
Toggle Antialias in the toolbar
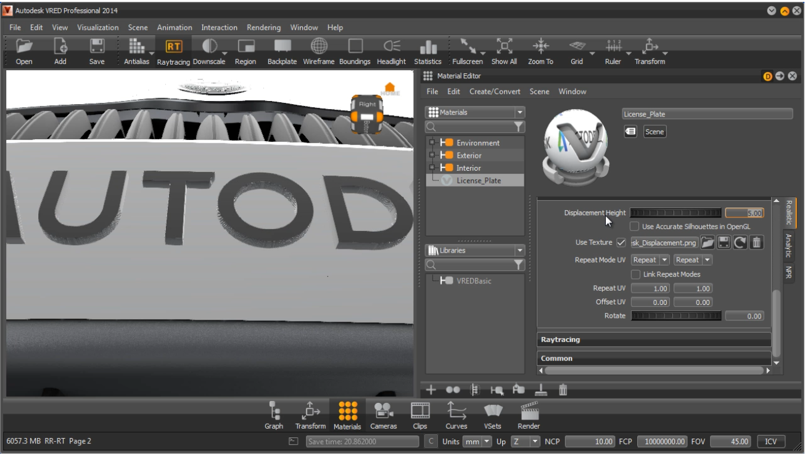click(136, 46)
